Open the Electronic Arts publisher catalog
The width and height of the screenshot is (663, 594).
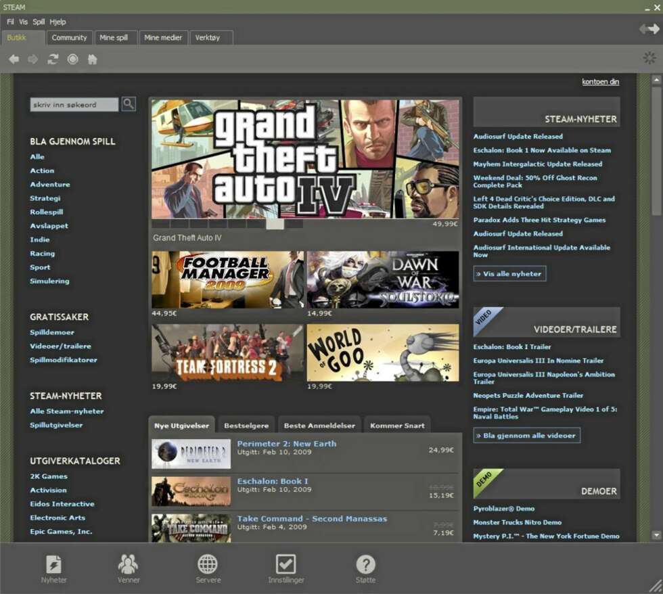point(58,518)
